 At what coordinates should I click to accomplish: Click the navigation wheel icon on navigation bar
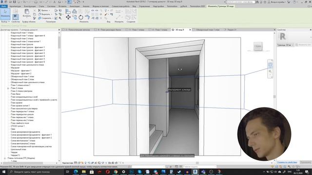270,65
